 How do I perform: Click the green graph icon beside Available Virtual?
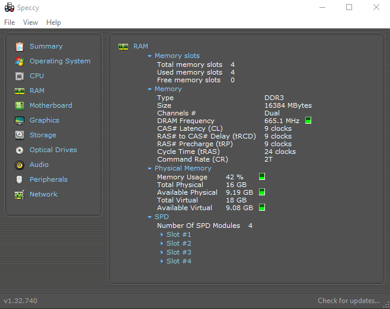pos(262,207)
